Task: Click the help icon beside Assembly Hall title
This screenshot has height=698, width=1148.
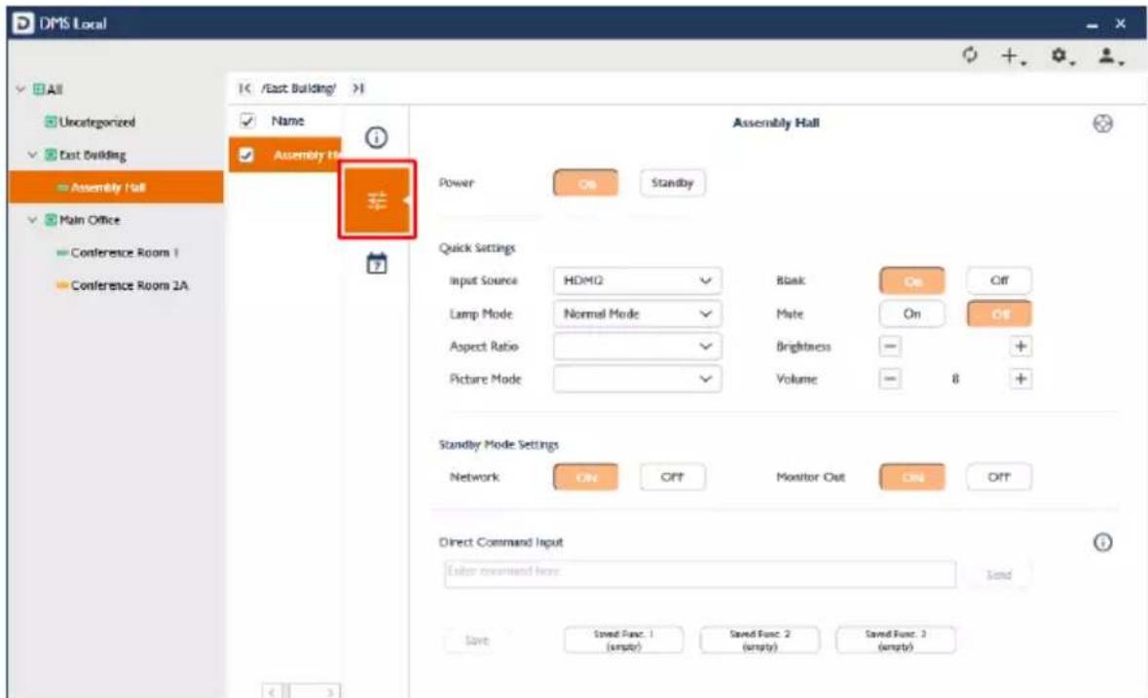Action: (1102, 124)
